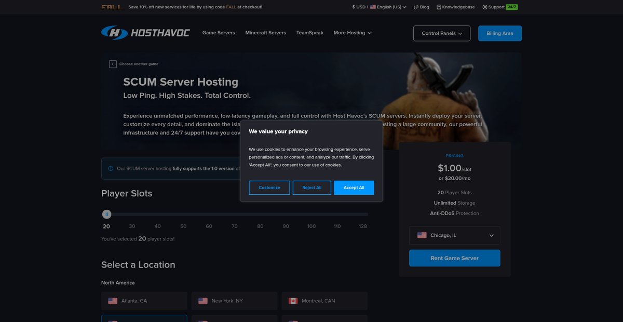Screen dimensions: 623x322
Task: Click the North America region label
Action: click(x=118, y=283)
